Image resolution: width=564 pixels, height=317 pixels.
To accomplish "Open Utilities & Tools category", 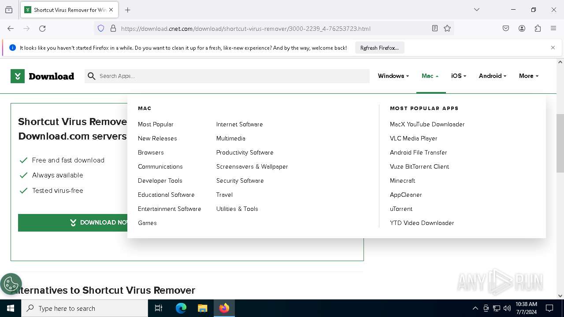I will (237, 209).
